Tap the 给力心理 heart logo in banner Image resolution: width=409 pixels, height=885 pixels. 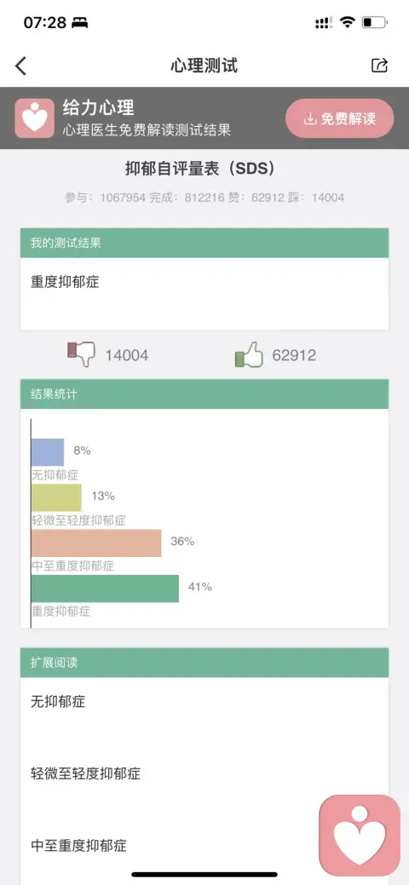pos(34,118)
